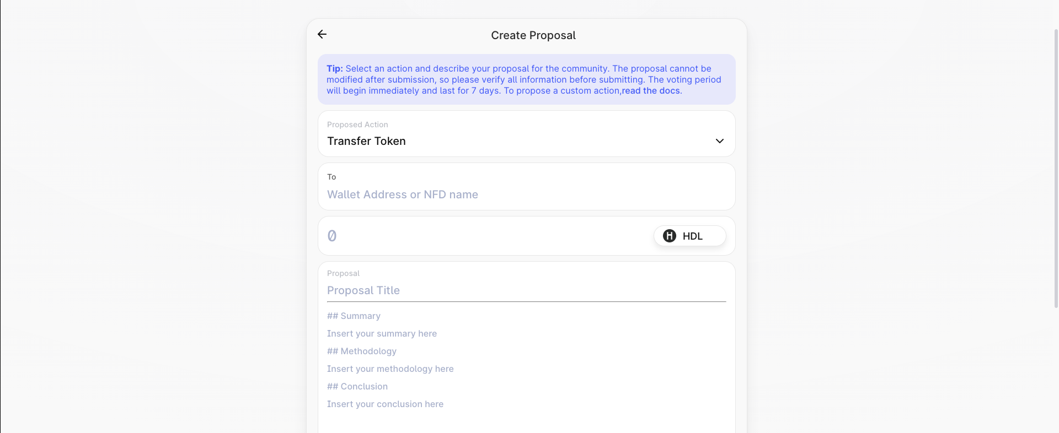This screenshot has height=433, width=1059.
Task: Open the Transfer Token action dropdown
Action: (x=518, y=141)
